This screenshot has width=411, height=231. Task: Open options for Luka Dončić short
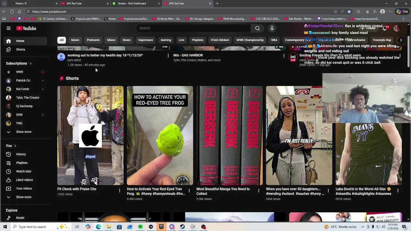coord(398,191)
